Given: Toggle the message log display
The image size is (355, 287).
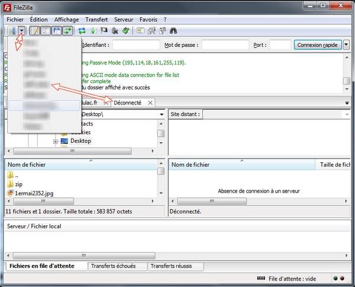Looking at the screenshot, I should tap(35, 31).
